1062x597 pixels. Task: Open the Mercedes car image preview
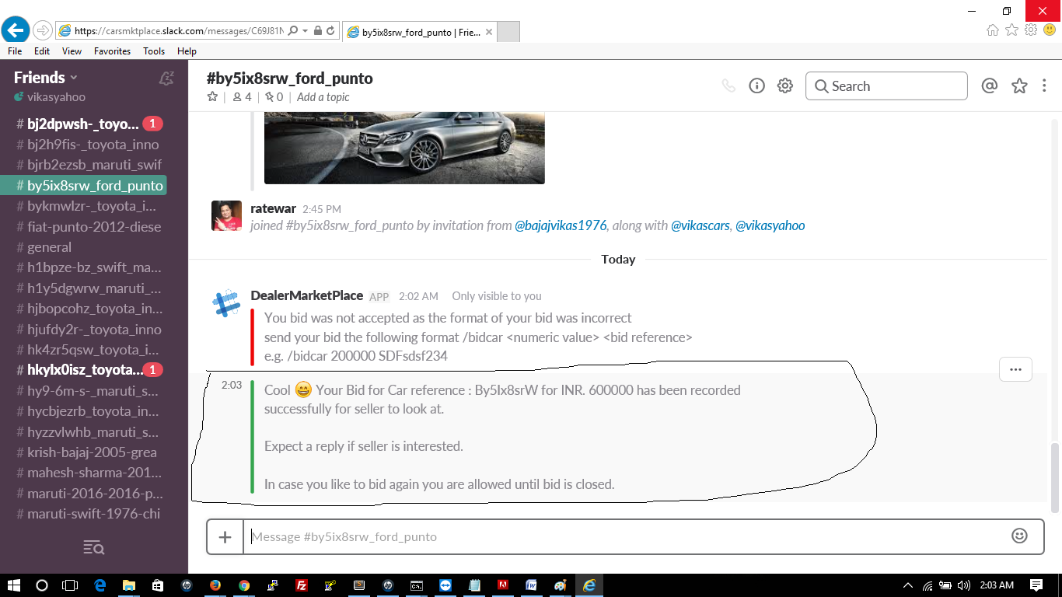(x=404, y=148)
